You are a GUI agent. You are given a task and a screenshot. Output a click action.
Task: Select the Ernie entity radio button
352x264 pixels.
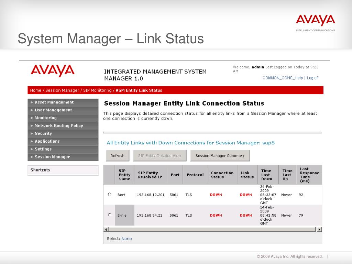(110, 215)
